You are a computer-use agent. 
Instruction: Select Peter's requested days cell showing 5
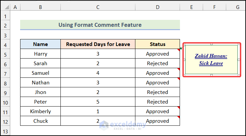98,102
